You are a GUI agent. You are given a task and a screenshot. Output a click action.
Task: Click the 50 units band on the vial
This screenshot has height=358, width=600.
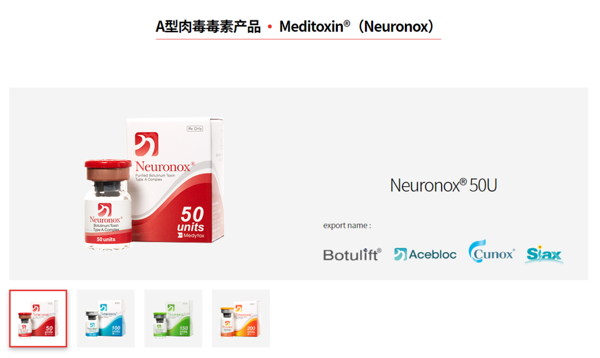108,239
